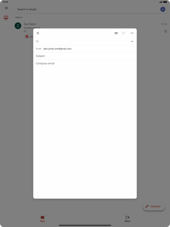Open Zoe Taylor's avatar Z

(18, 26)
